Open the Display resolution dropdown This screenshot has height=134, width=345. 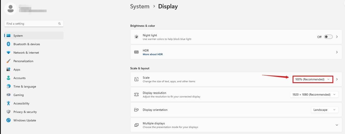click(x=314, y=94)
